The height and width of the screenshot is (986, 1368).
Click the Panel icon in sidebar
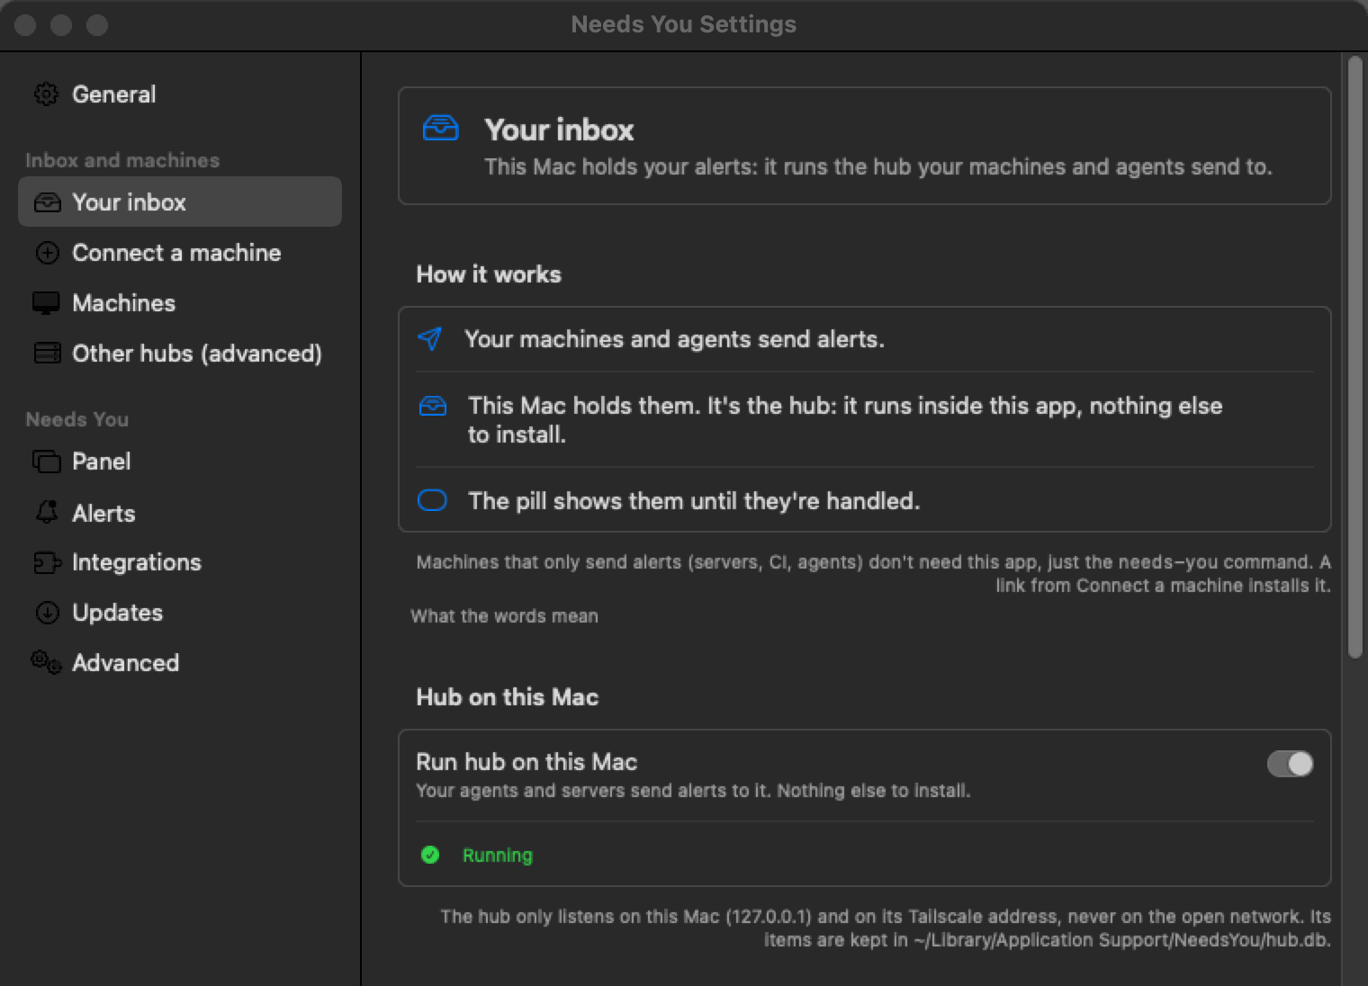coord(47,462)
